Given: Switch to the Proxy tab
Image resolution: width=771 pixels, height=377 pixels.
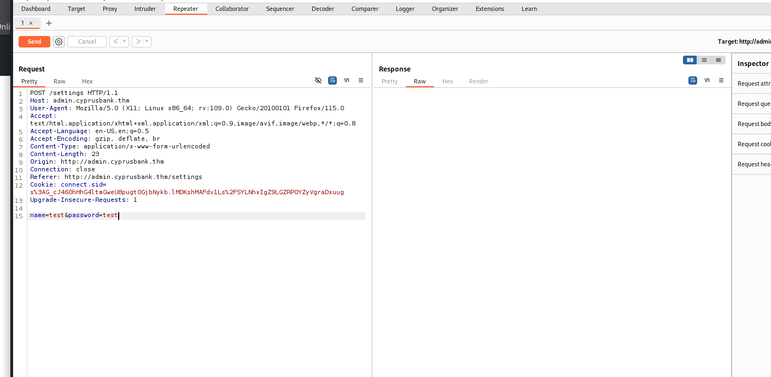Looking at the screenshot, I should [110, 9].
